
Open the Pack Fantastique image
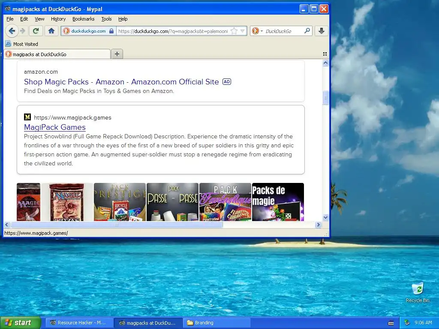click(x=225, y=202)
